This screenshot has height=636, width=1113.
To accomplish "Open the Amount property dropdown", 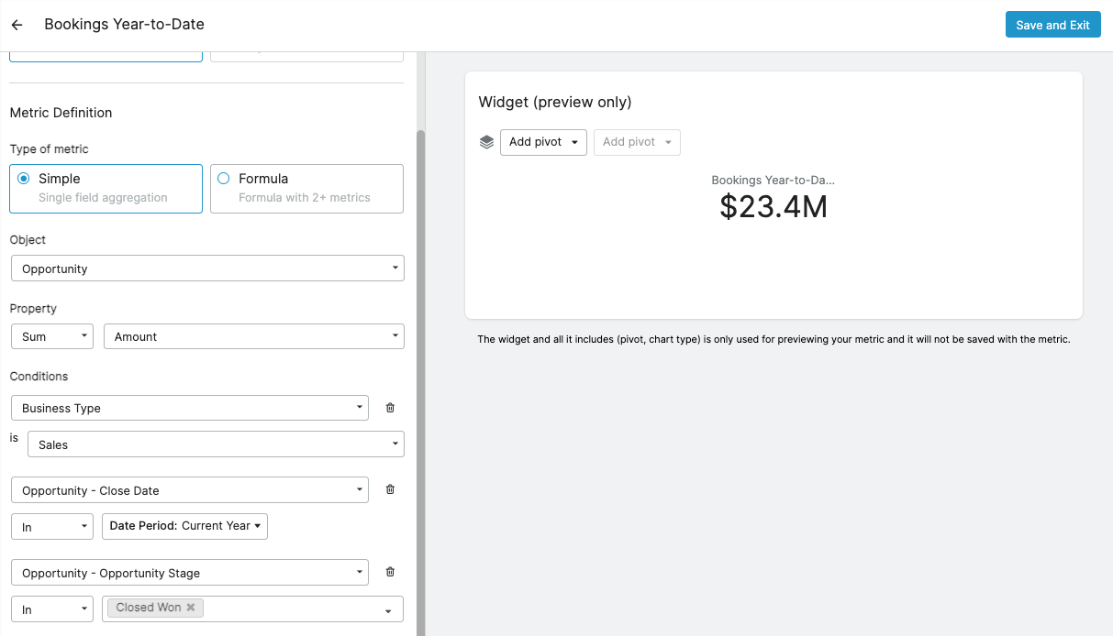I will click(254, 336).
